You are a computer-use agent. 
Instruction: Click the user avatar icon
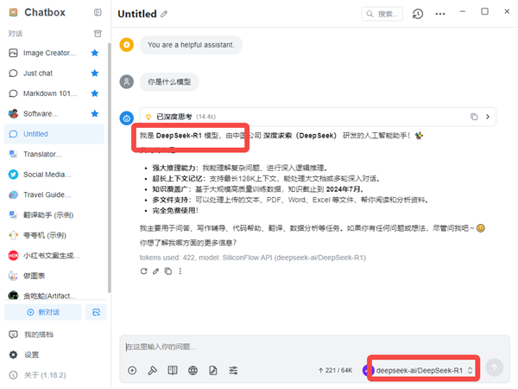coord(127,82)
